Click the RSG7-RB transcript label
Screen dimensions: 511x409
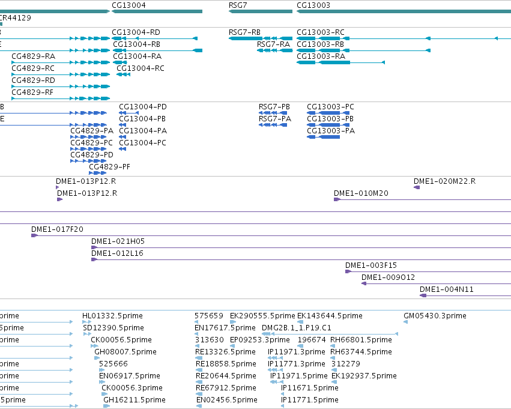(x=245, y=32)
